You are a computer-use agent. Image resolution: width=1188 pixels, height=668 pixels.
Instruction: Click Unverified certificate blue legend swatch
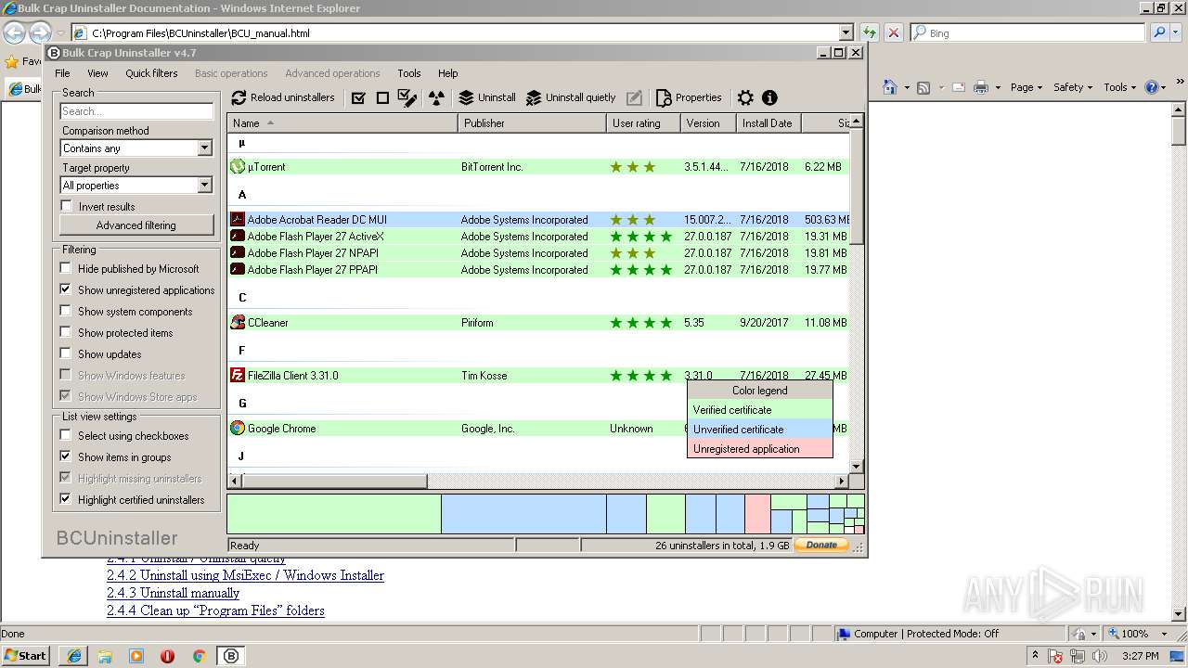click(x=759, y=430)
